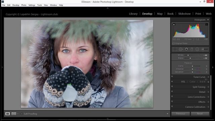Click the Saturation slider handle
The height and width of the screenshot is (121, 215).
pos(192,72)
